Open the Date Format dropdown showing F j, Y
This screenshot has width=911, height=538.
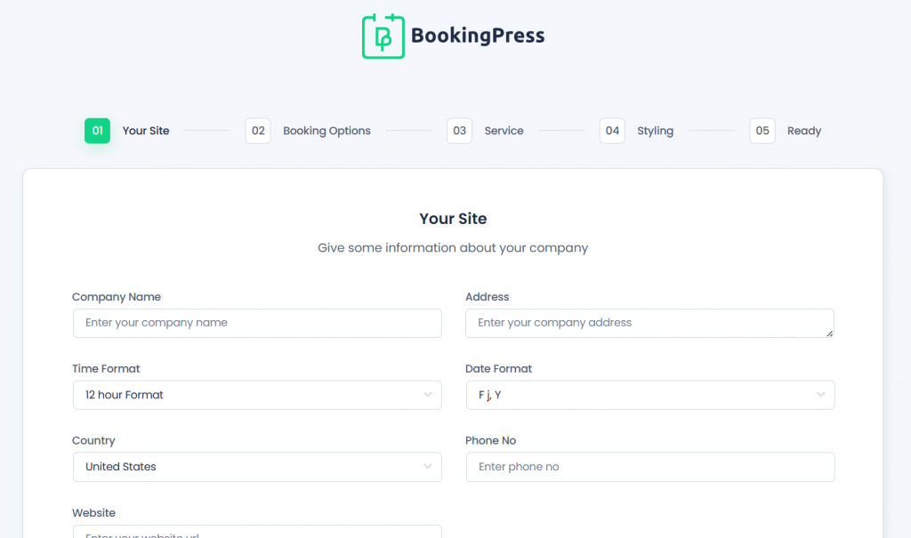[x=650, y=395]
